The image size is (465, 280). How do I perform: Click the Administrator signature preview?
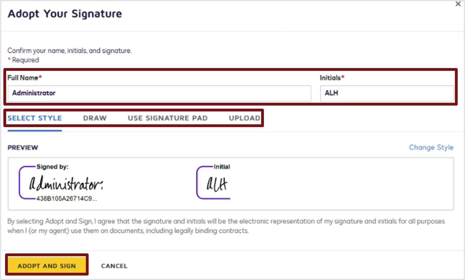pos(66,184)
